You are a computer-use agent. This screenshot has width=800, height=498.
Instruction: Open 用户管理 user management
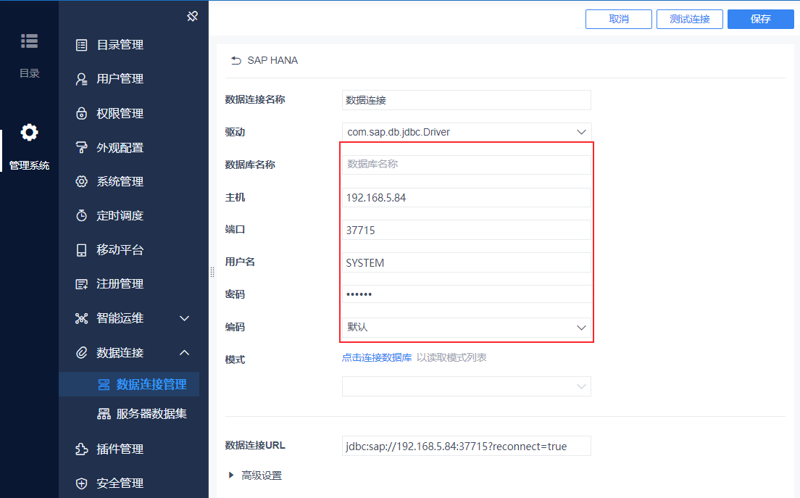pyautogui.click(x=109, y=79)
